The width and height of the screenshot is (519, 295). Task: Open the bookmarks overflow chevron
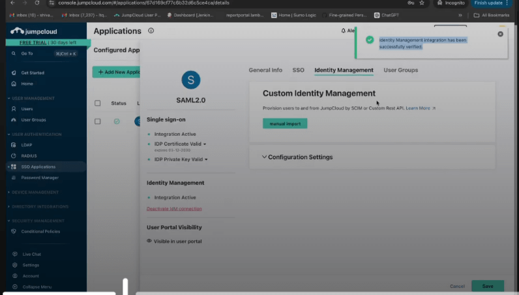460,15
